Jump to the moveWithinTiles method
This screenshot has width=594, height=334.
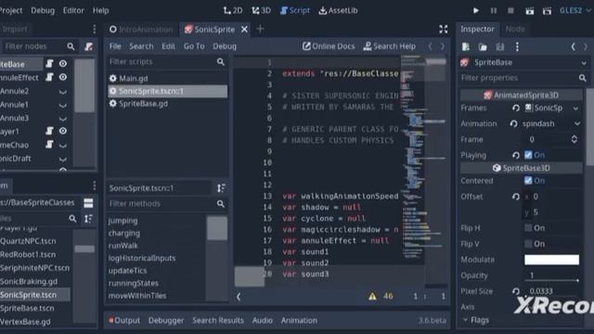click(137, 296)
